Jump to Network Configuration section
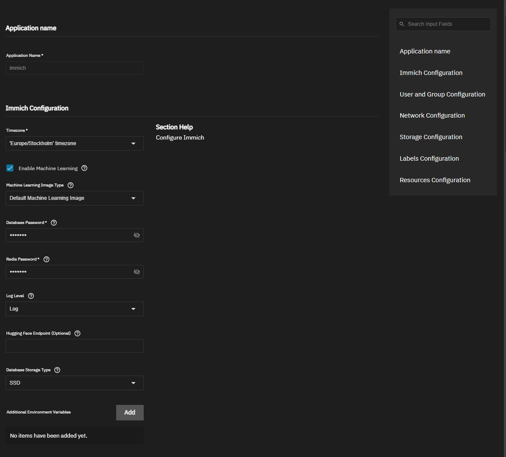 coord(432,115)
